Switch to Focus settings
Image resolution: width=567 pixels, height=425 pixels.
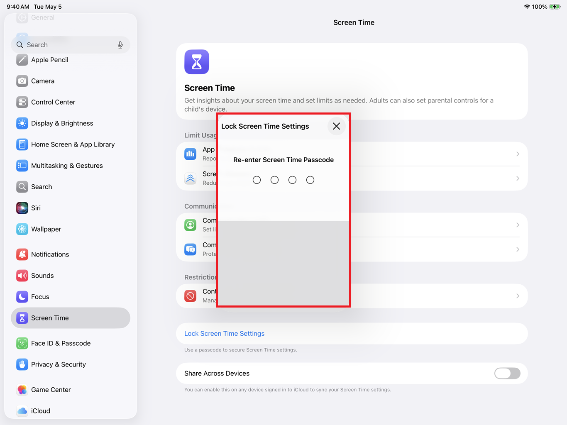(x=71, y=297)
